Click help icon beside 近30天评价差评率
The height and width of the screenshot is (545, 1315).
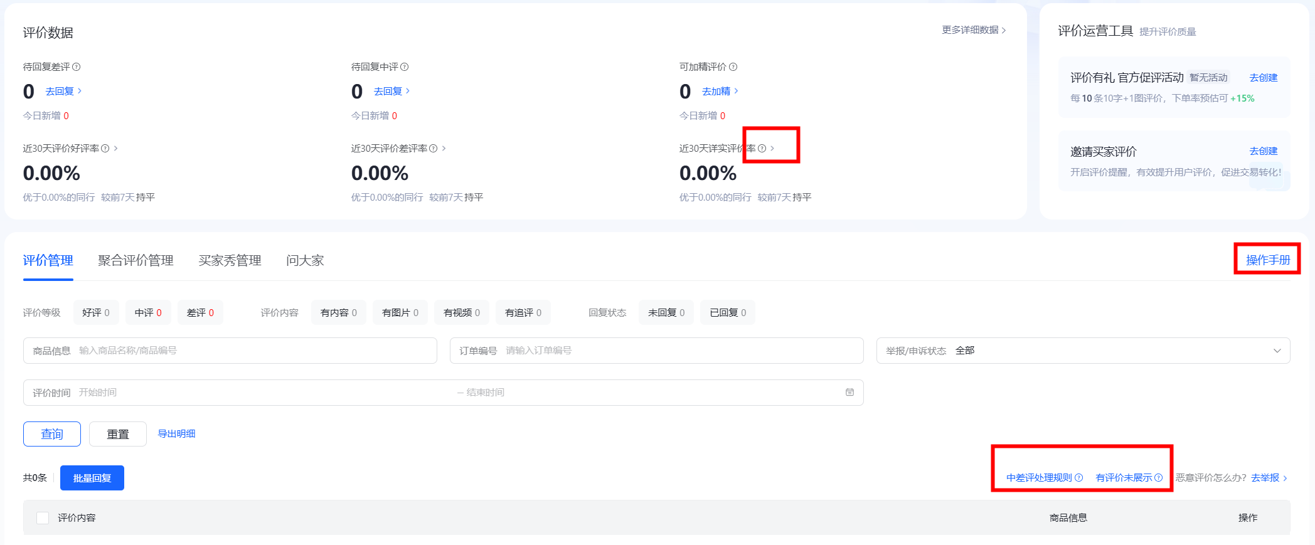433,149
